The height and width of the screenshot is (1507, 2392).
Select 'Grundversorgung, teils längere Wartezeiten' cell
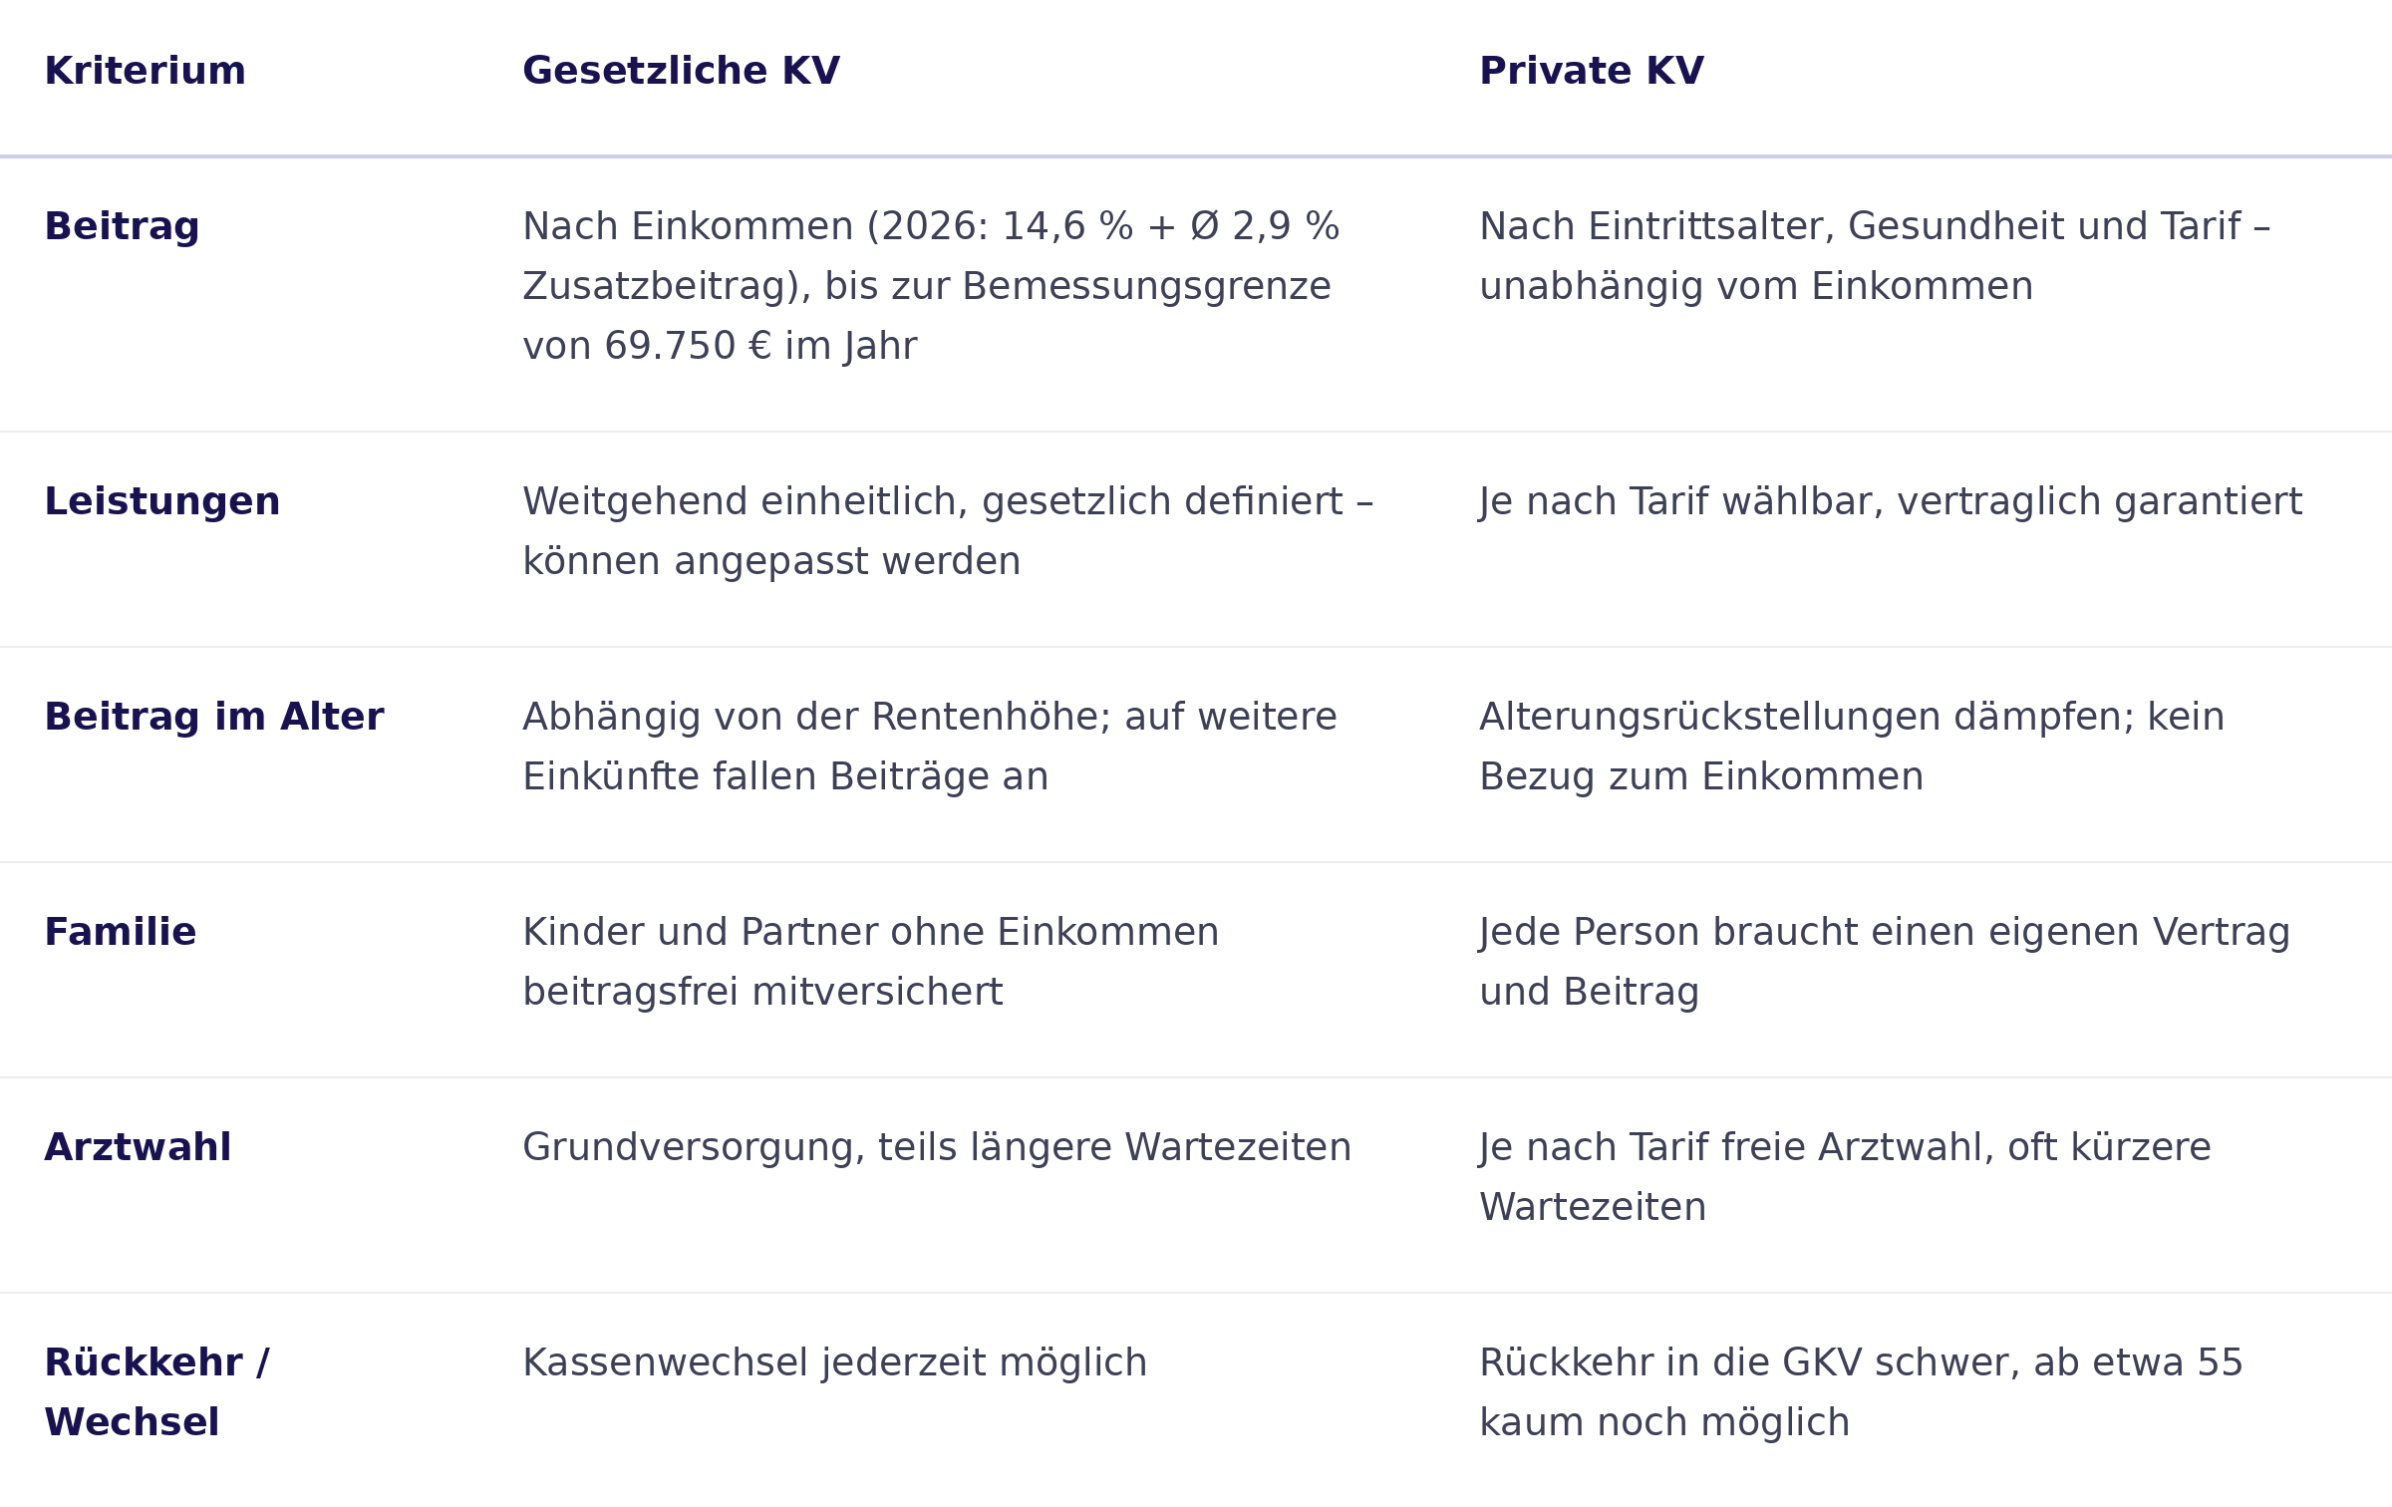[937, 1148]
